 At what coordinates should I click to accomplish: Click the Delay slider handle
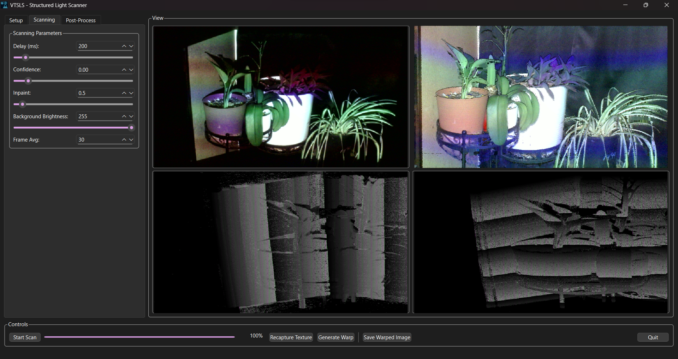[x=25, y=58]
